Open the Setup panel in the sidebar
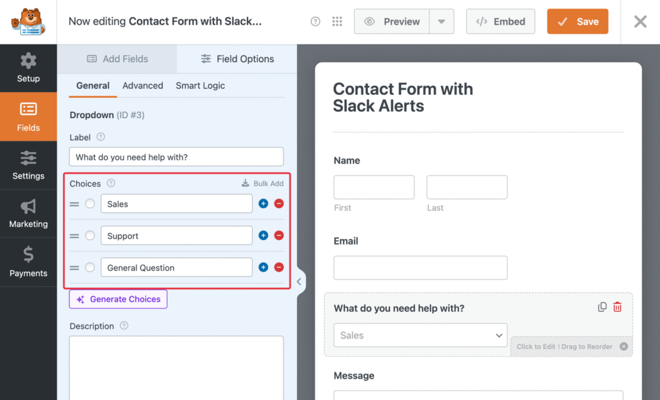 pyautogui.click(x=28, y=68)
